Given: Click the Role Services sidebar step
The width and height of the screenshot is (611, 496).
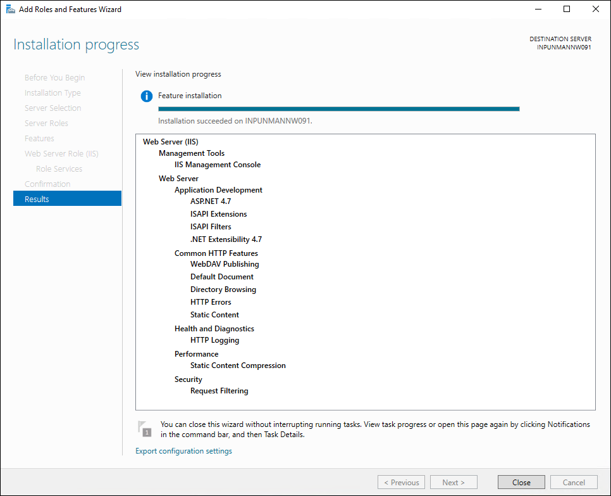Looking at the screenshot, I should click(x=59, y=169).
